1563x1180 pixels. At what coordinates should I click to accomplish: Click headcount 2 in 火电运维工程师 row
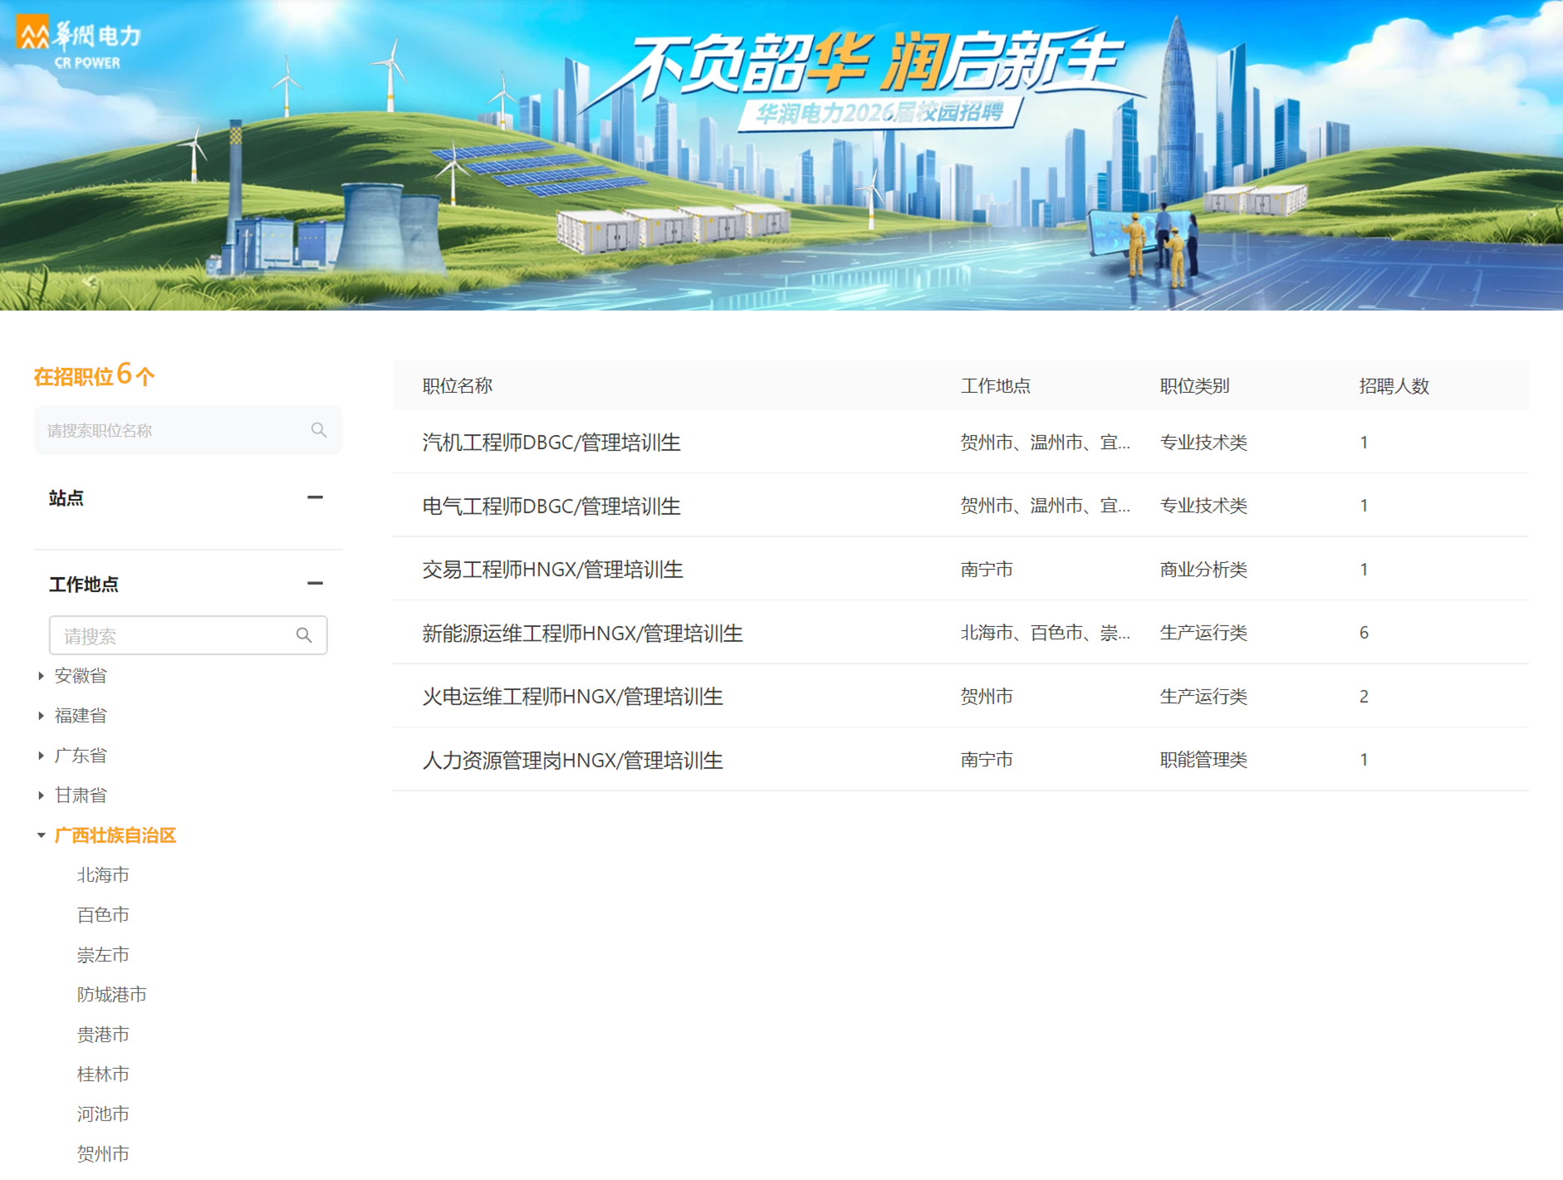[x=1364, y=697]
